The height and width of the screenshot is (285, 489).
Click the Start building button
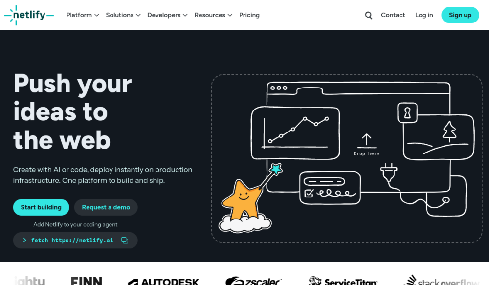point(41,207)
